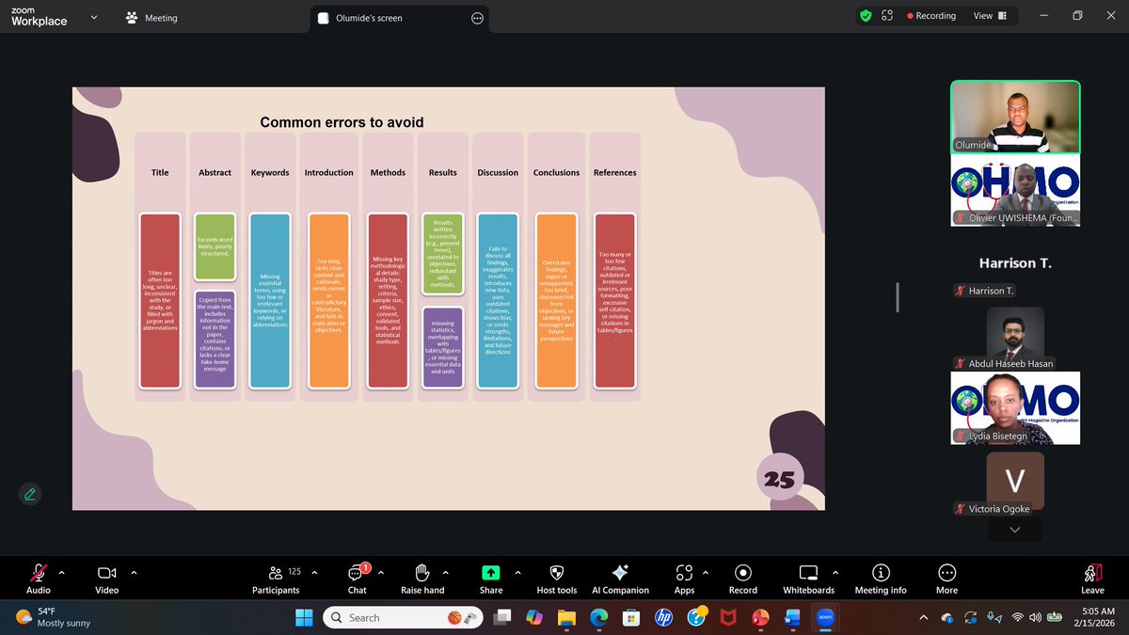Open File Explorer from taskbar

click(566, 617)
